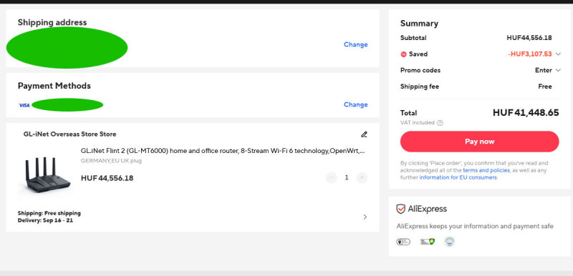Open shipping options via the right chevron
This screenshot has width=573, height=276.
tap(365, 217)
